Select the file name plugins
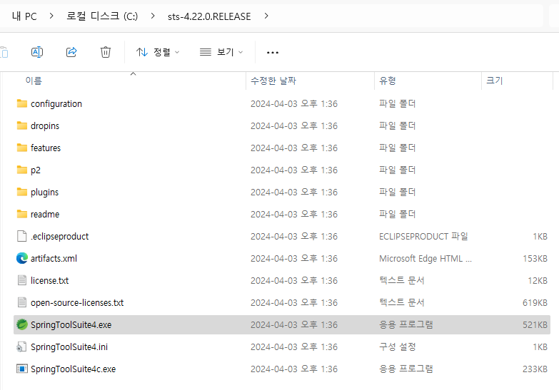Viewport: 559px width, 390px height. coord(44,193)
